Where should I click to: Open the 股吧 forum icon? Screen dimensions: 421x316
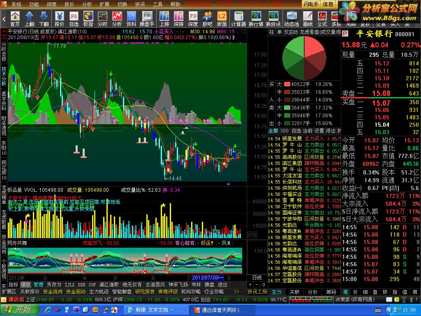coord(207,19)
